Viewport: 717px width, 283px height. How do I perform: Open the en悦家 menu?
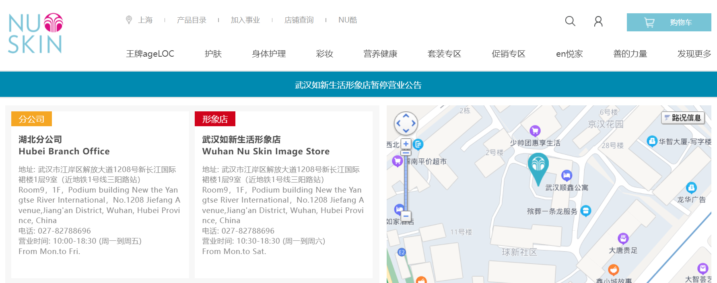(x=569, y=54)
